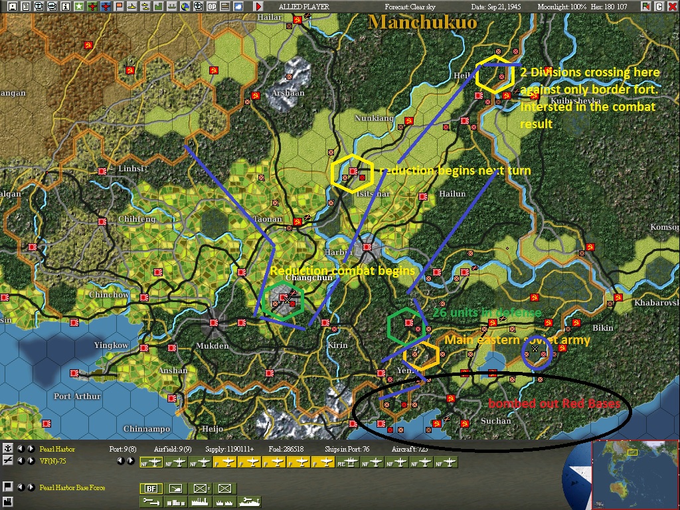Click the Chinnampo map label
680x510 pixels.
(x=147, y=429)
